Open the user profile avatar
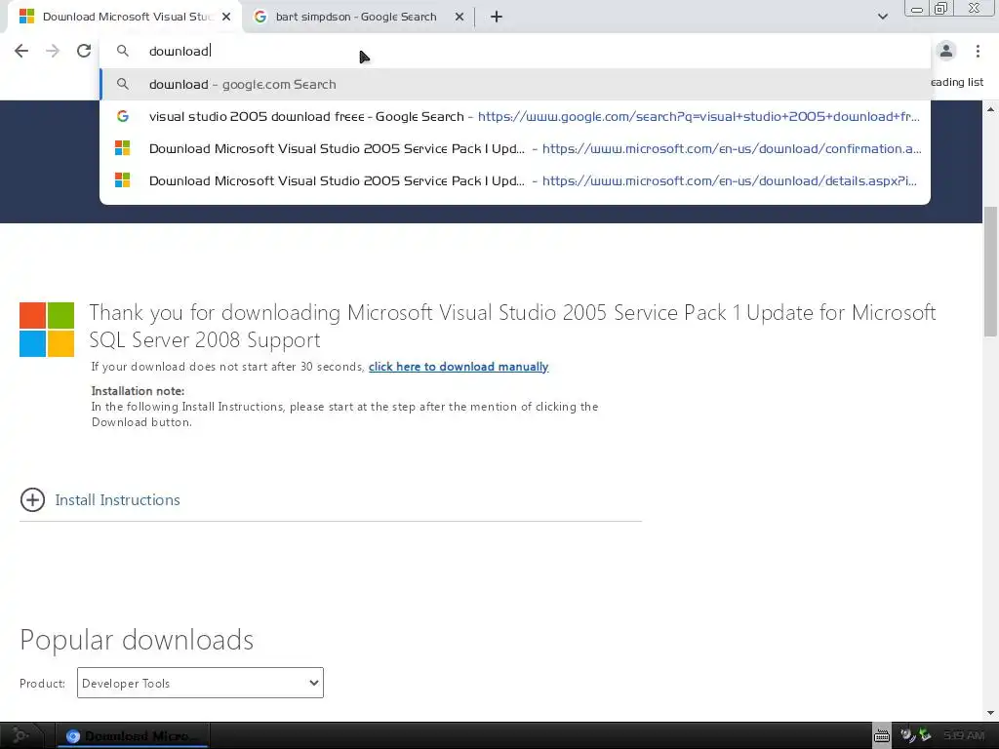This screenshot has width=999, height=749. (x=946, y=51)
